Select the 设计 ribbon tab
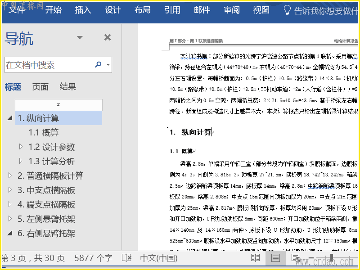The image size is (360, 270). click(113, 10)
